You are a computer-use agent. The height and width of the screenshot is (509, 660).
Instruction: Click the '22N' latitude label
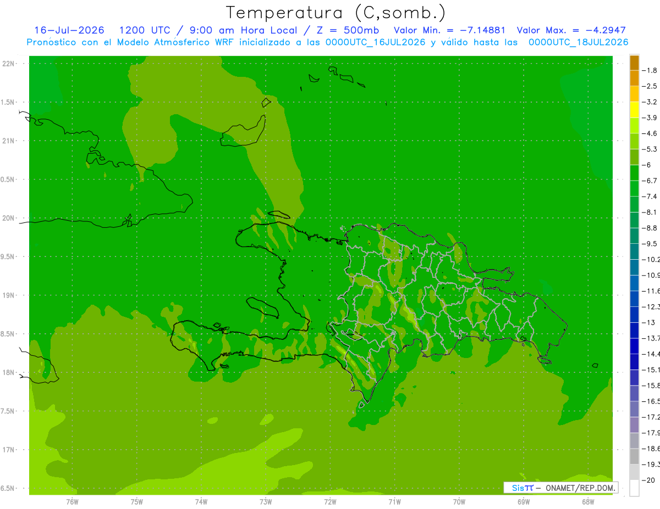coord(8,64)
